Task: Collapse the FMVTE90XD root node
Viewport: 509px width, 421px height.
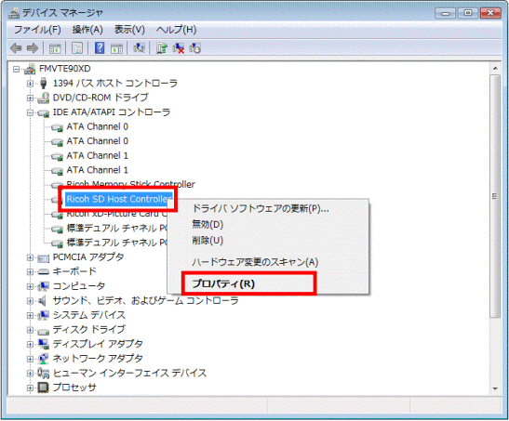Action: (16, 69)
